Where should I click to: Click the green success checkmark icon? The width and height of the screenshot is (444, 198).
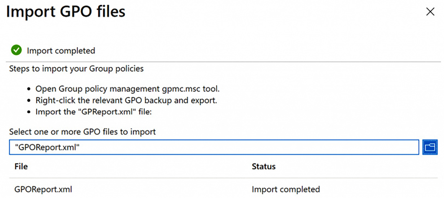(x=16, y=50)
